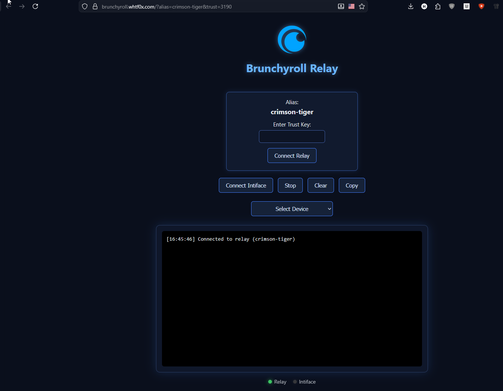The width and height of the screenshot is (503, 391).
Task: Open the browser downloads panel
Action: click(410, 6)
